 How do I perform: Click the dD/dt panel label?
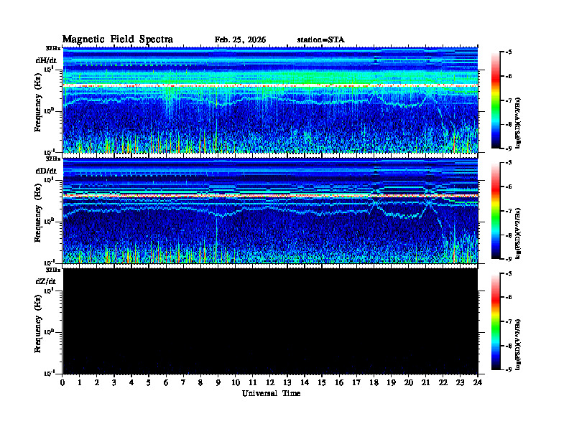[46, 171]
